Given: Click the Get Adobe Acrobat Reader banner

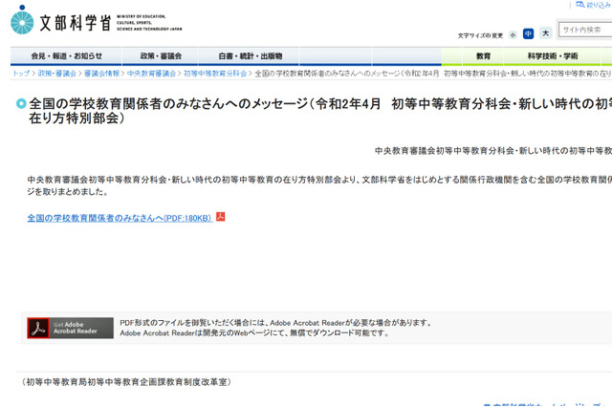Looking at the screenshot, I should [x=70, y=328].
